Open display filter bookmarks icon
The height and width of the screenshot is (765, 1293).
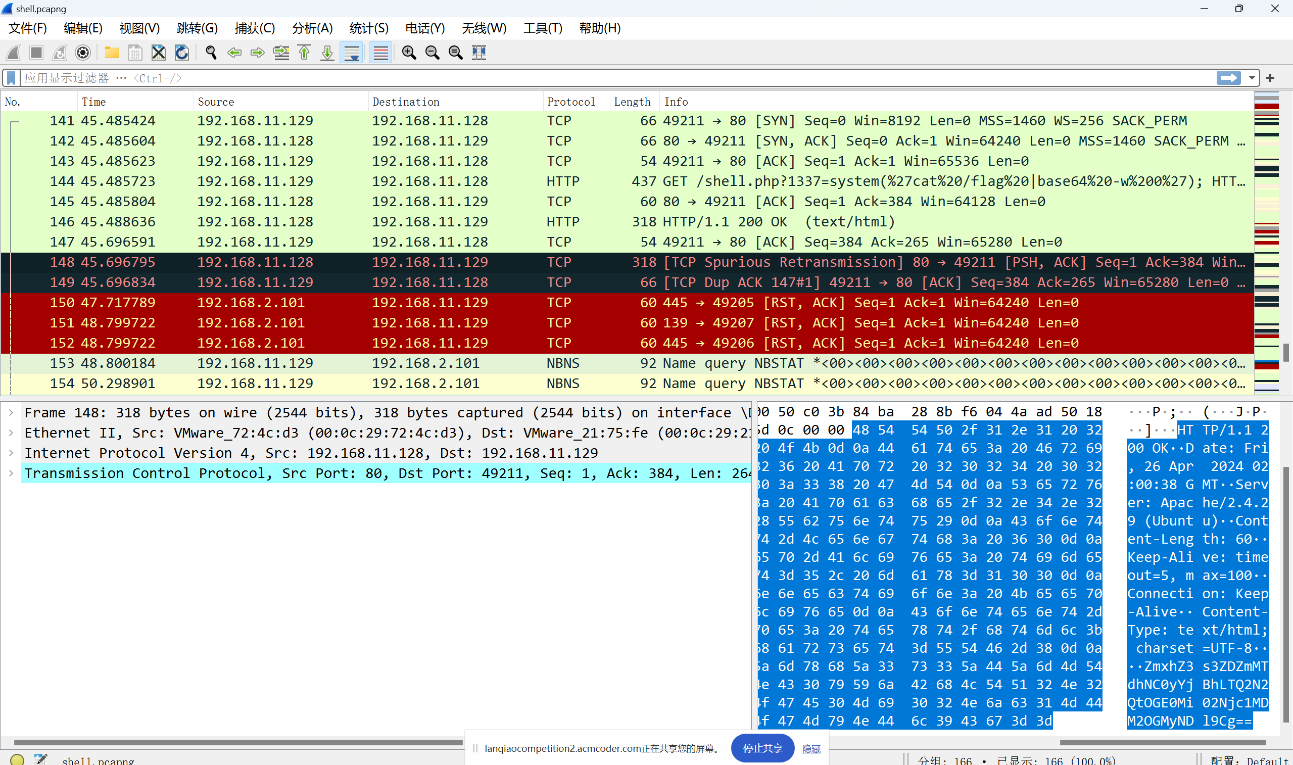pos(11,78)
